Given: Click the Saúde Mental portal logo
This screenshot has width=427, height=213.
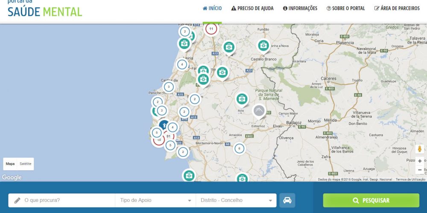Looking at the screenshot, I should [45, 9].
